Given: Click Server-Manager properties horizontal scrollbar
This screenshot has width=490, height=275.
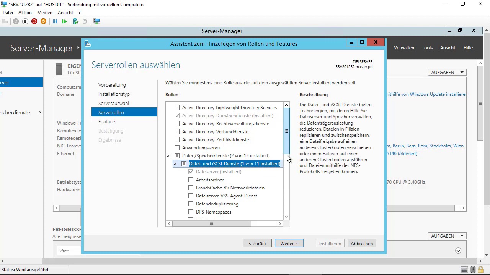Looking at the screenshot, I should click(258, 208).
